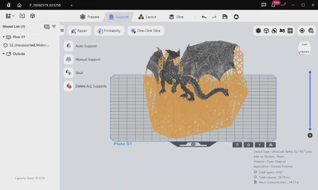Click the Total layers : 4167 text
The width and height of the screenshot is (318, 190).
271,172
